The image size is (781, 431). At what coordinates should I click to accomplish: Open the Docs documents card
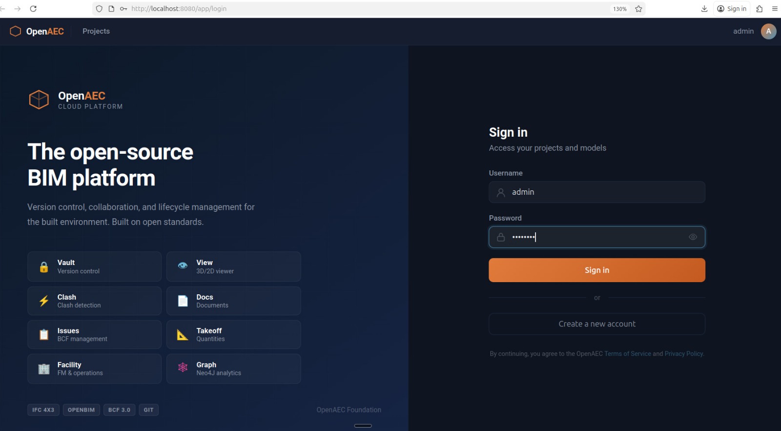point(234,301)
